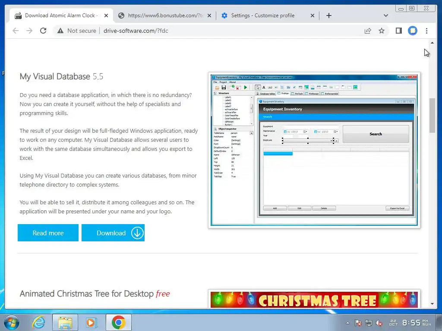Bookmark this tab with the star

click(x=382, y=31)
